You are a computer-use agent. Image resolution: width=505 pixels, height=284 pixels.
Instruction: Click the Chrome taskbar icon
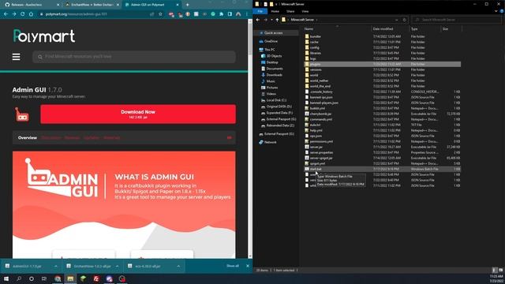(x=58, y=278)
